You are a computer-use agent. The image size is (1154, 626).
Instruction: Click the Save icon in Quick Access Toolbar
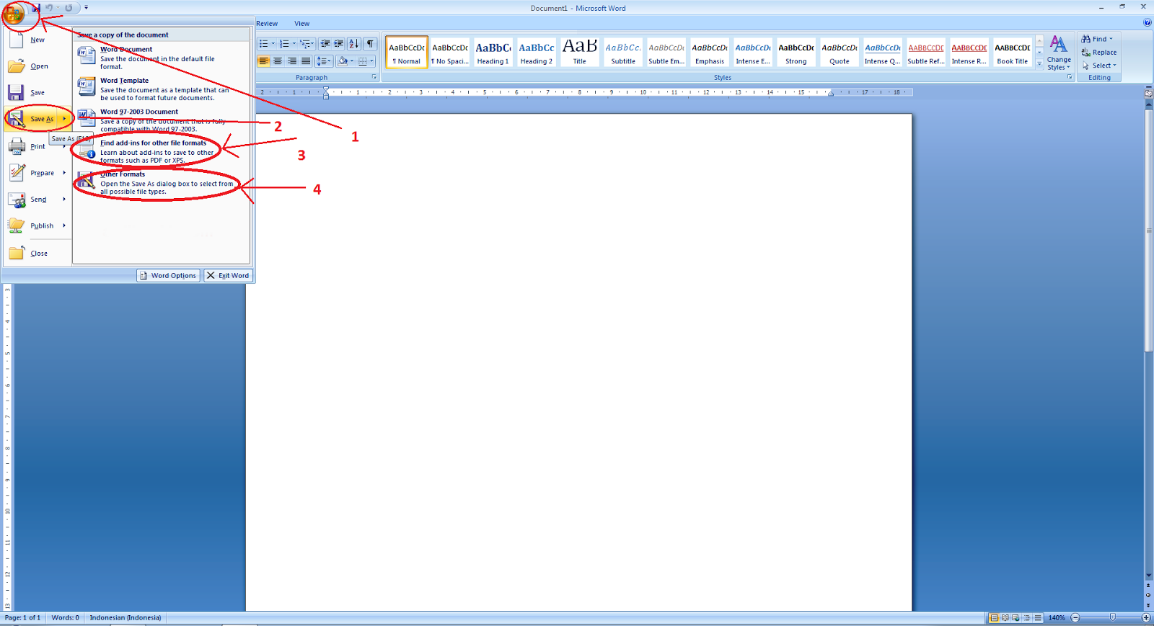pyautogui.click(x=35, y=8)
